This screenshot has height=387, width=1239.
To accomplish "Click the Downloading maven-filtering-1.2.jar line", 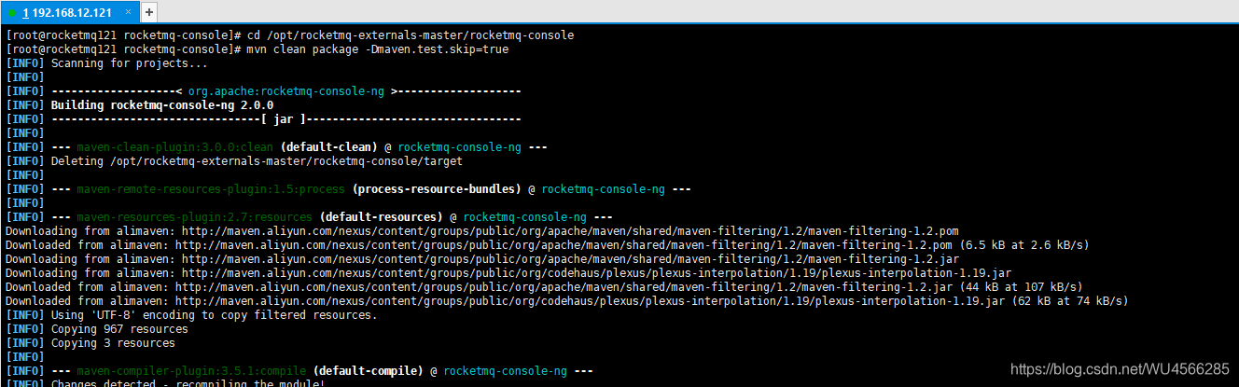I will pyautogui.click(x=482, y=259).
